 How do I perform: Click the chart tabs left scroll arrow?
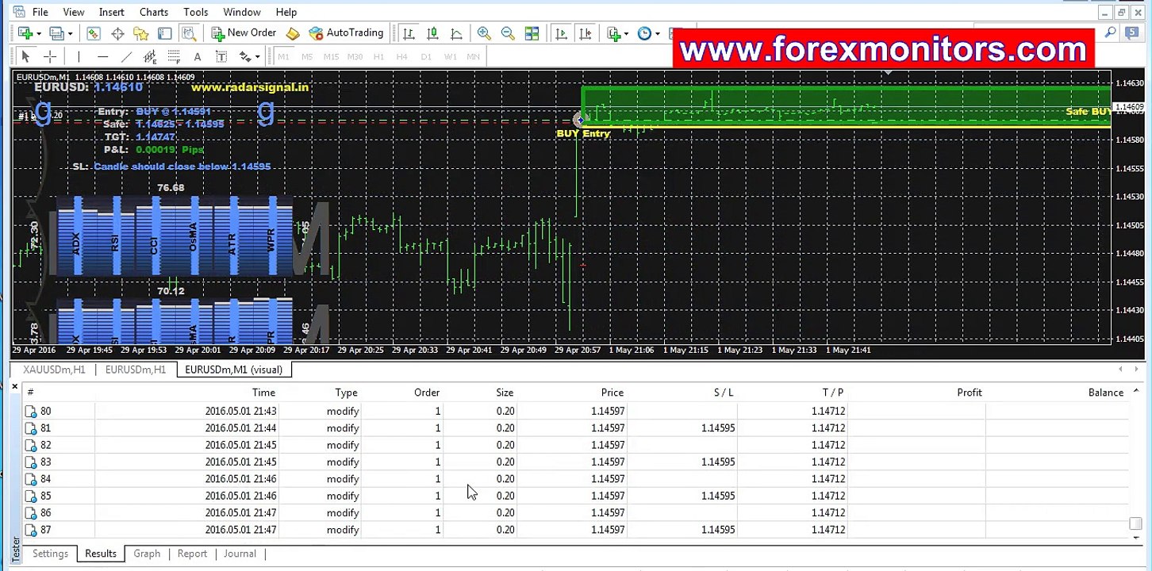tap(1120, 369)
